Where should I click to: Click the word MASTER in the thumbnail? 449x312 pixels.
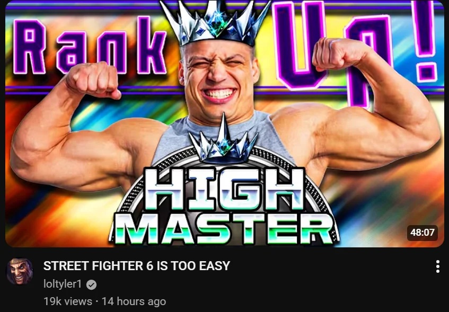tap(224, 228)
